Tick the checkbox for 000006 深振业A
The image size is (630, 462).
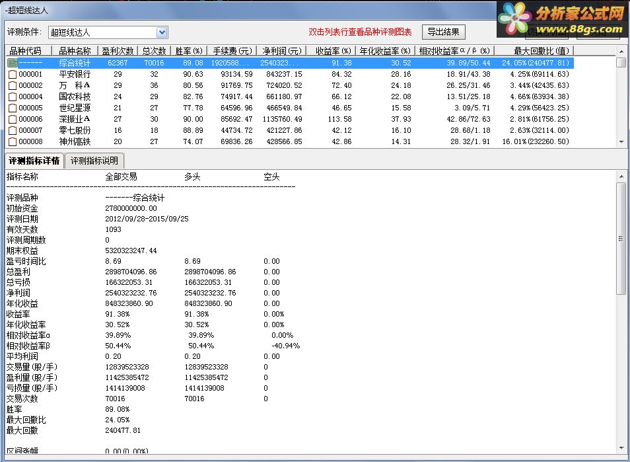point(13,120)
